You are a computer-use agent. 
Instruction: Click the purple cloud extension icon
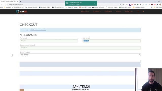point(130,5)
